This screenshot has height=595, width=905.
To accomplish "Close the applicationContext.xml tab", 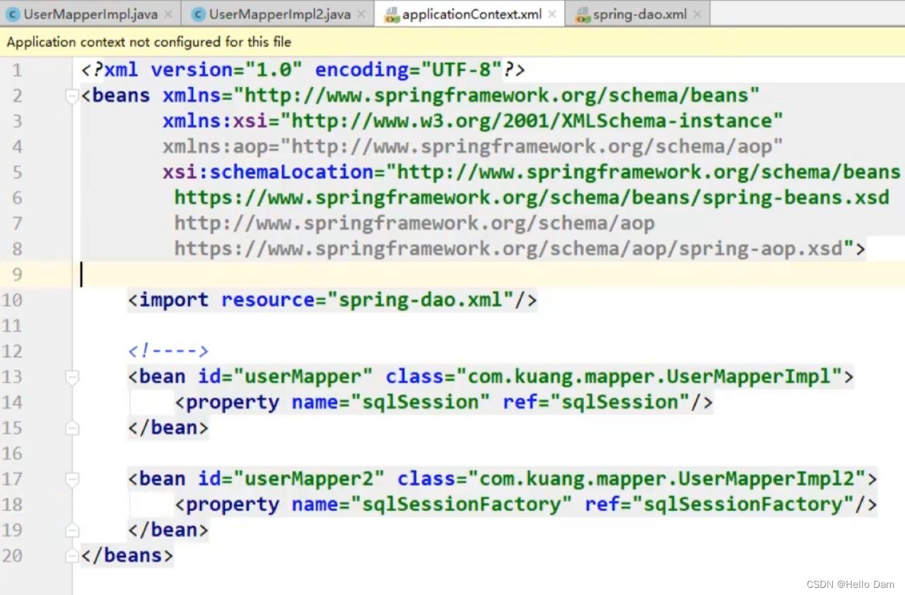I will (x=551, y=14).
